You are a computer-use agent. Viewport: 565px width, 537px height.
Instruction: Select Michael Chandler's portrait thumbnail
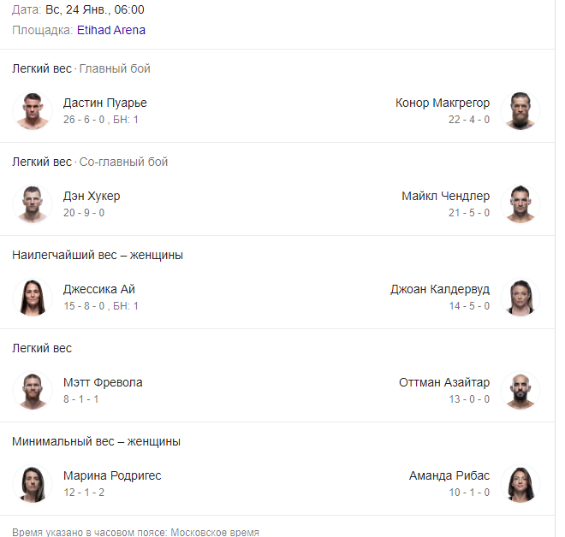520,204
